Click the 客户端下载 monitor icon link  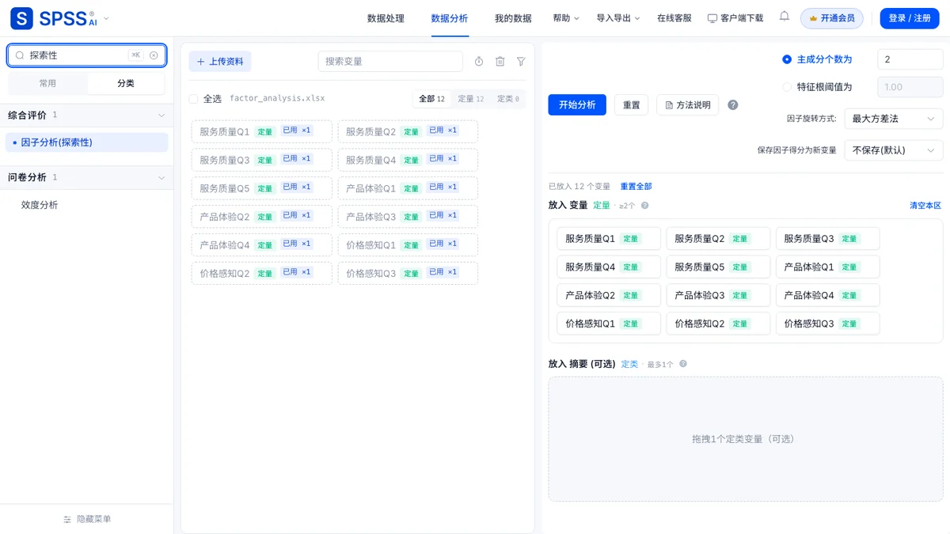(735, 18)
